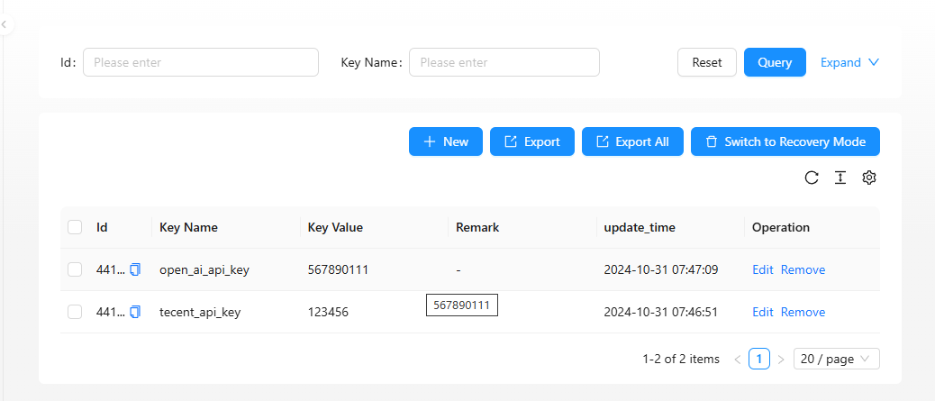Click Switch to Recovery Mode button
The image size is (935, 401).
coord(785,141)
